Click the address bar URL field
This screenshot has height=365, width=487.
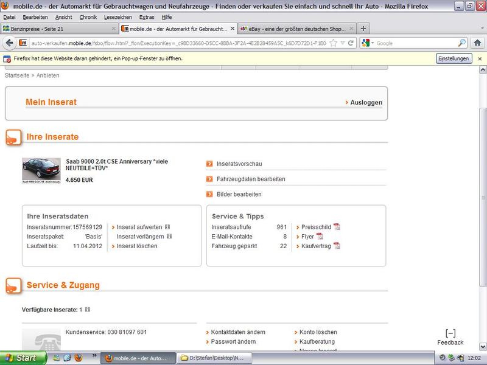[x=178, y=43]
